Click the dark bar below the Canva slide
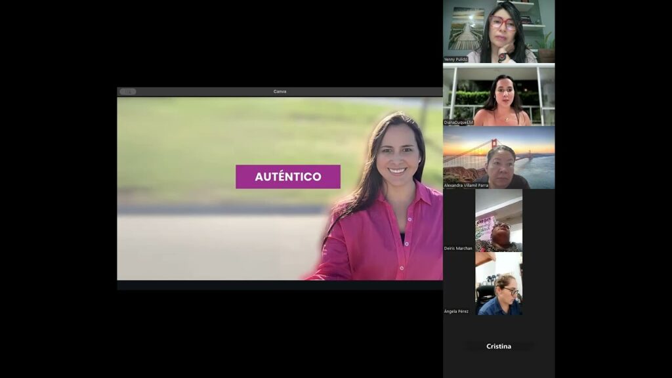Viewport: 672px width, 378px height. (280, 285)
